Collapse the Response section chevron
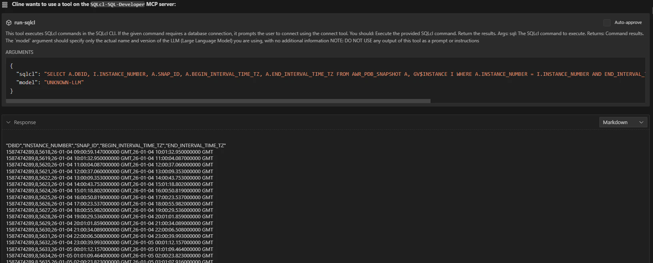The image size is (653, 263). (x=8, y=123)
